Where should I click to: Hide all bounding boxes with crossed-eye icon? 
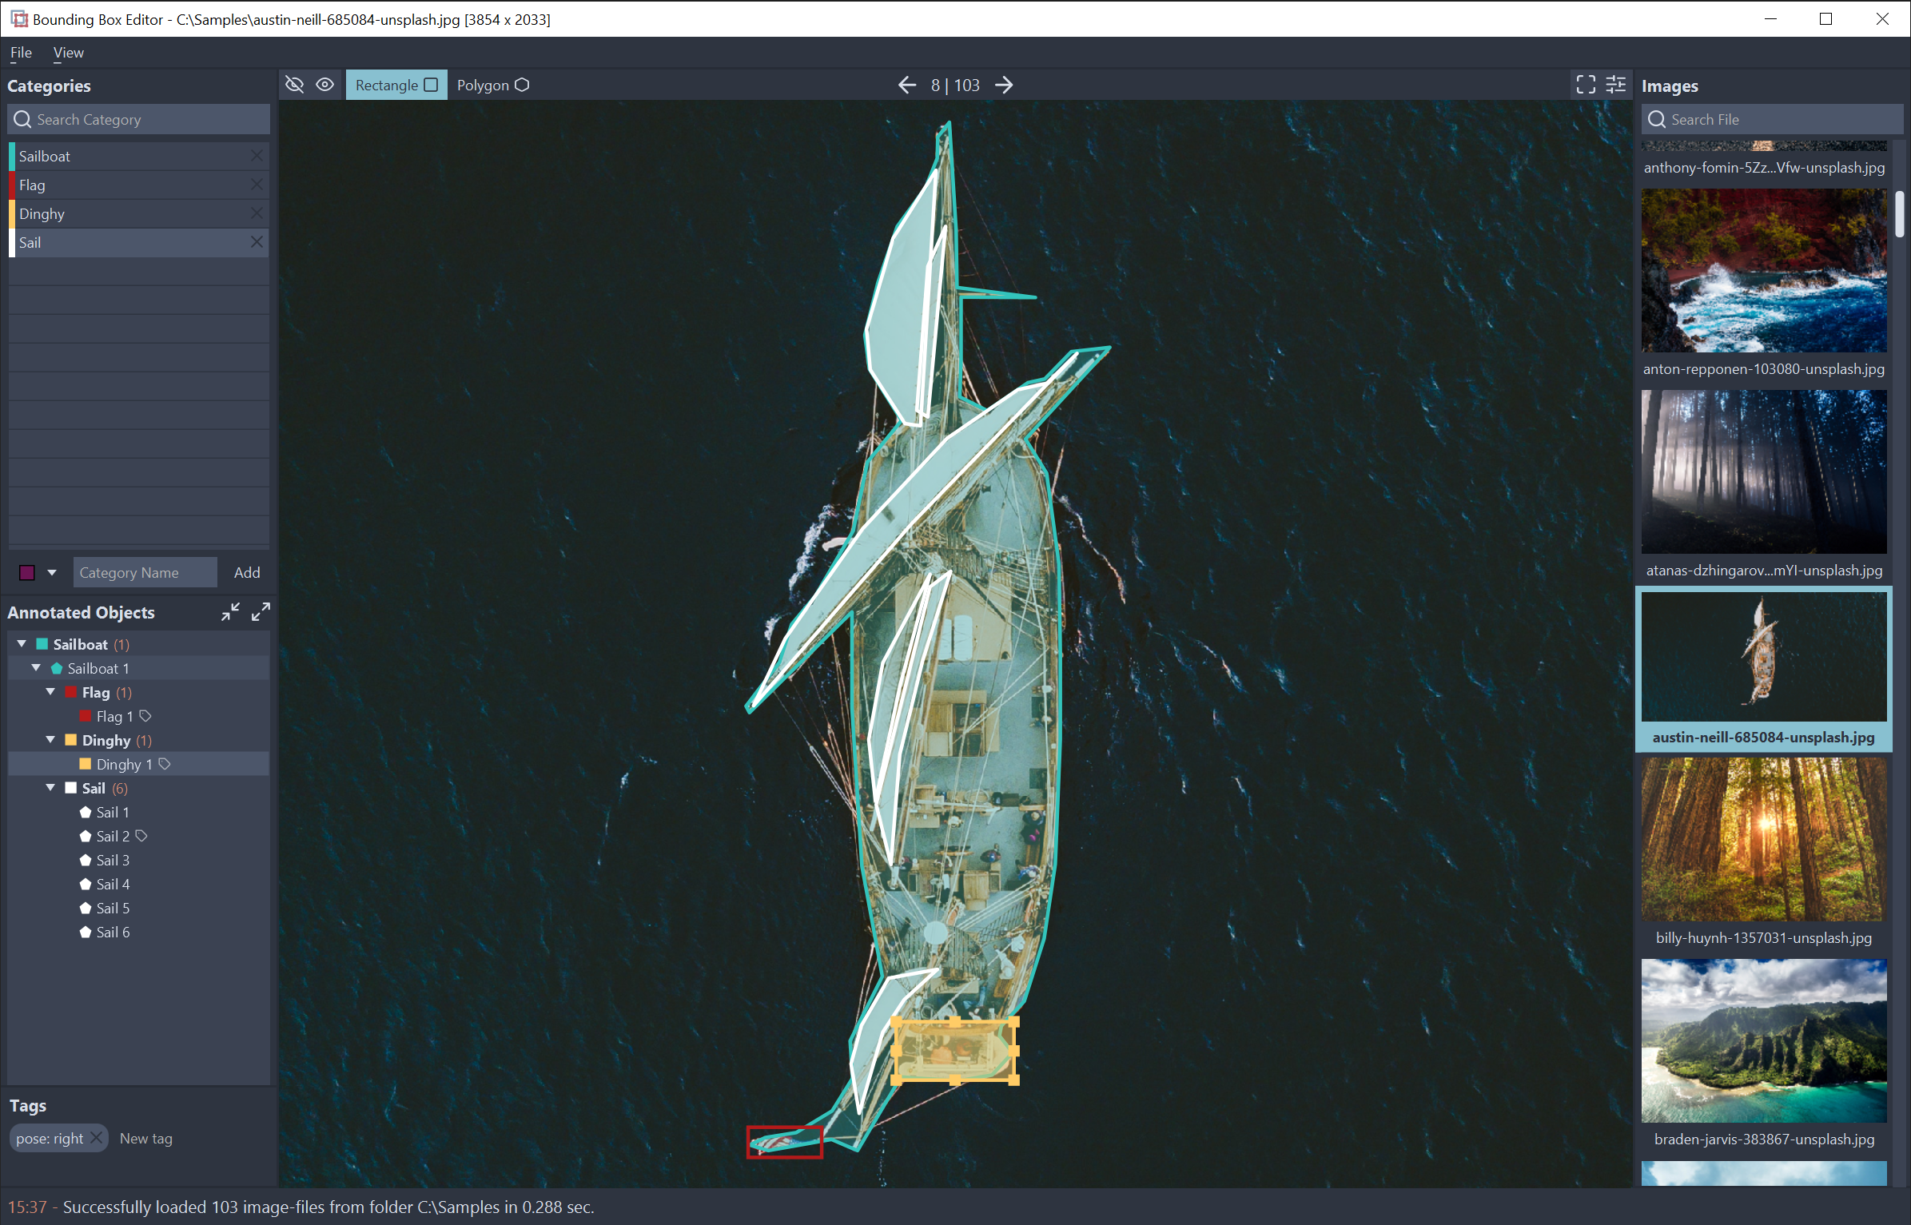294,85
